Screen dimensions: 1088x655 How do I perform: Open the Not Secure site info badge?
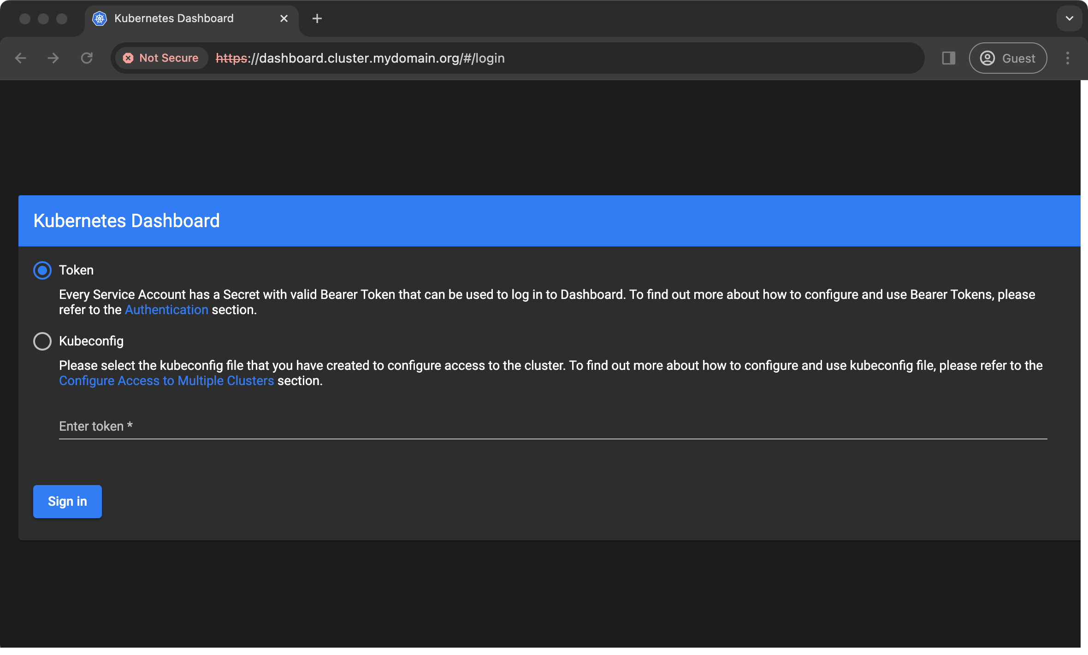161,58
